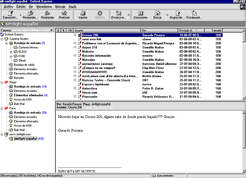Screen dimensions: 246x178
Task: Click the message list scroll up arrow
Action: [x=244, y=30]
